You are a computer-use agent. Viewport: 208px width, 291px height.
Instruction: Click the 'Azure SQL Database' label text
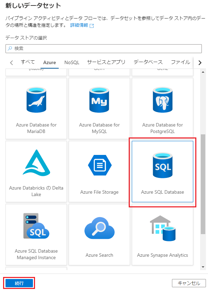click(162, 192)
